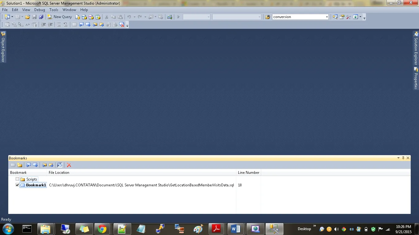Viewport: 419px width, 235px height.
Task: Open the View menu
Action: pyautogui.click(x=26, y=10)
